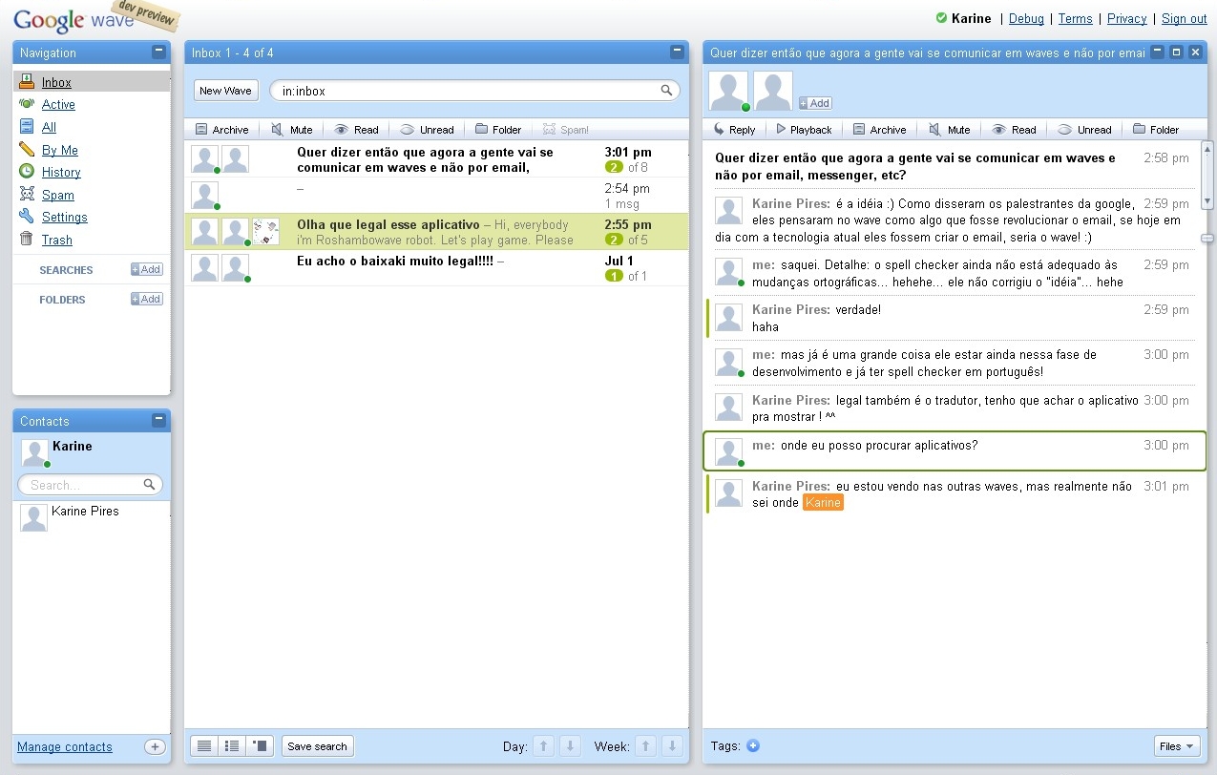Select By Me in the navigation list
Screen dimensions: 1217x775
59,150
